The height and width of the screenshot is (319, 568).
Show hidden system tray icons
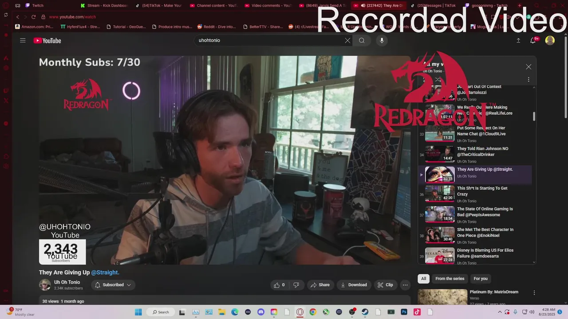point(500,312)
